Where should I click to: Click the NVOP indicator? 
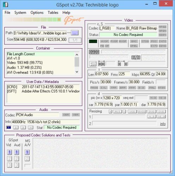(105, 41)
